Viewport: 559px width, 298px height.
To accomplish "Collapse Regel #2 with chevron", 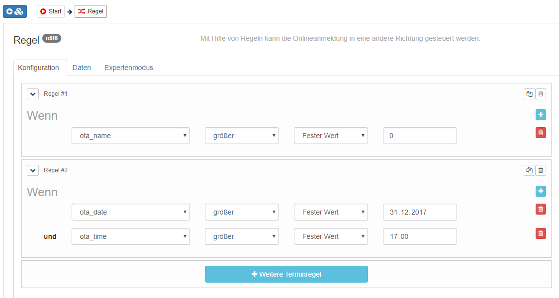I will click(33, 170).
